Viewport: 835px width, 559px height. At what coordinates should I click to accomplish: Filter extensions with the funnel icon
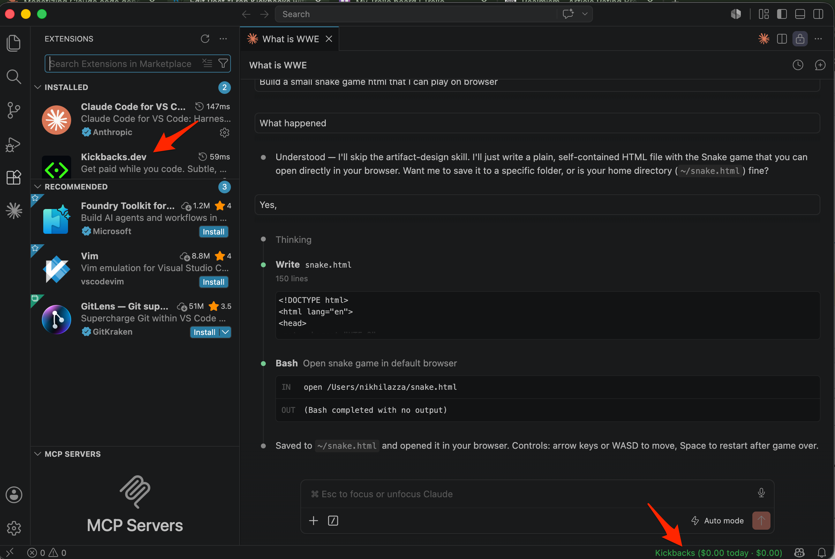tap(223, 64)
